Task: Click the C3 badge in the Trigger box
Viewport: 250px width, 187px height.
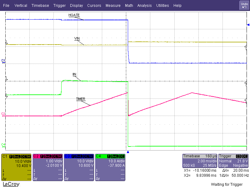Action: [x=239, y=156]
